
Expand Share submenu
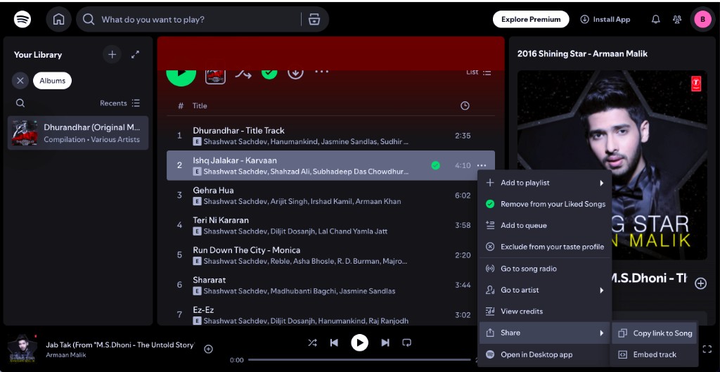click(x=545, y=333)
